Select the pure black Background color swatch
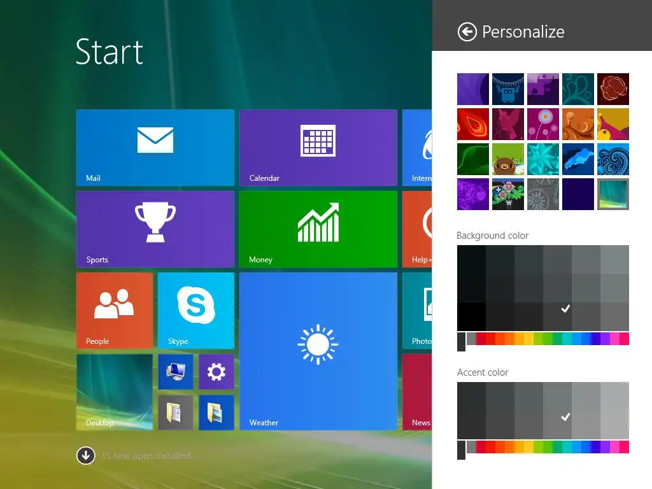 [x=471, y=316]
